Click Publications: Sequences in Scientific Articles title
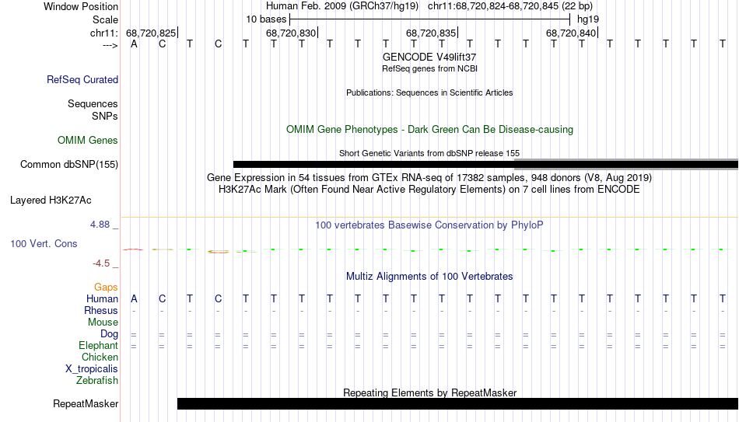Viewport: 739px width, 422px height. point(429,92)
